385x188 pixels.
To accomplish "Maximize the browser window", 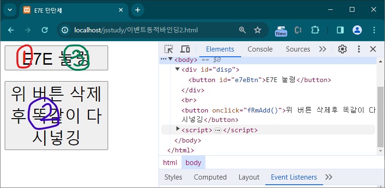I will click(x=352, y=9).
